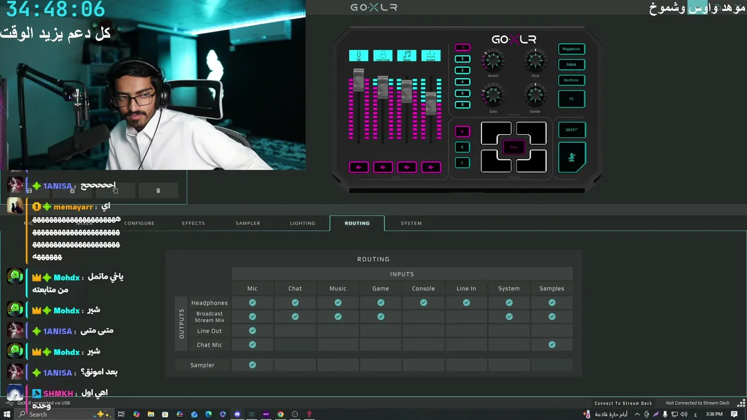Open Windows Start menu
The width and height of the screenshot is (747, 420).
(8, 414)
